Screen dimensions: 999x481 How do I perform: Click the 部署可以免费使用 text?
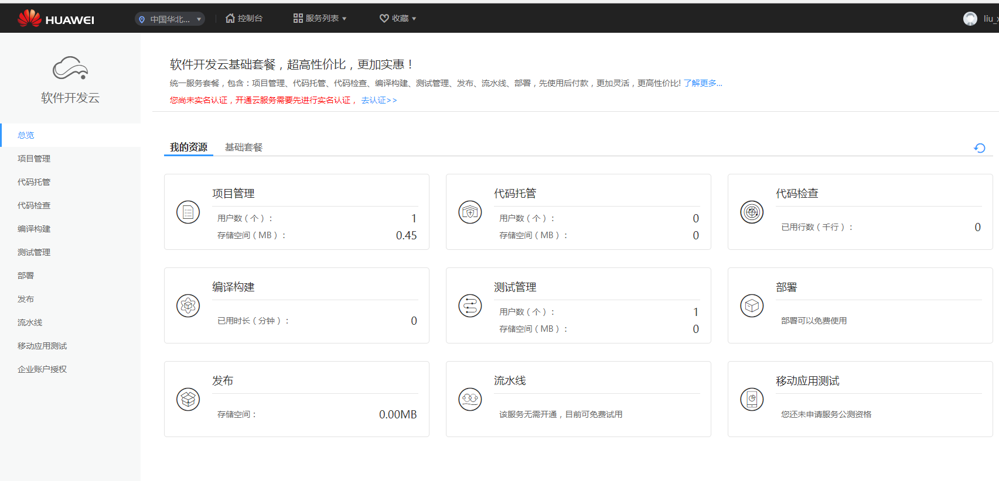(x=814, y=321)
